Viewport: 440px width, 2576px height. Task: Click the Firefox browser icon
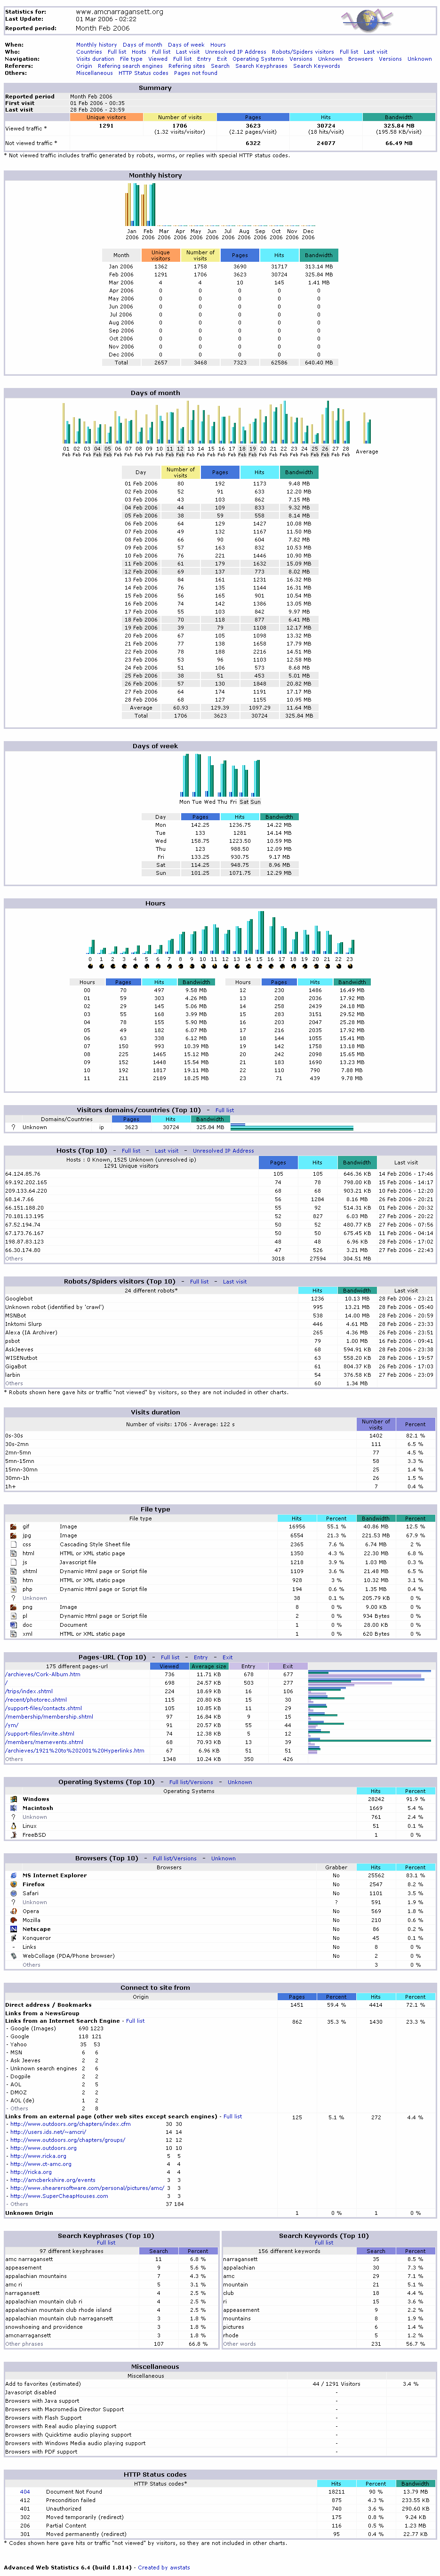[x=13, y=1884]
